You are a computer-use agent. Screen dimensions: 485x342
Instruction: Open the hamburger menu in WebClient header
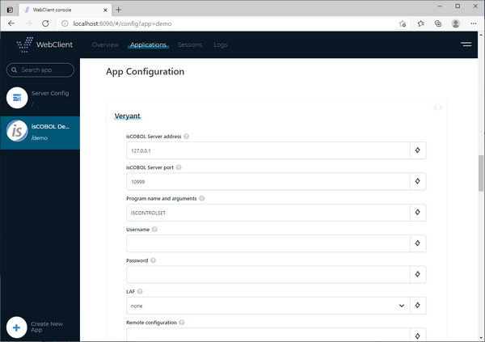click(x=466, y=44)
